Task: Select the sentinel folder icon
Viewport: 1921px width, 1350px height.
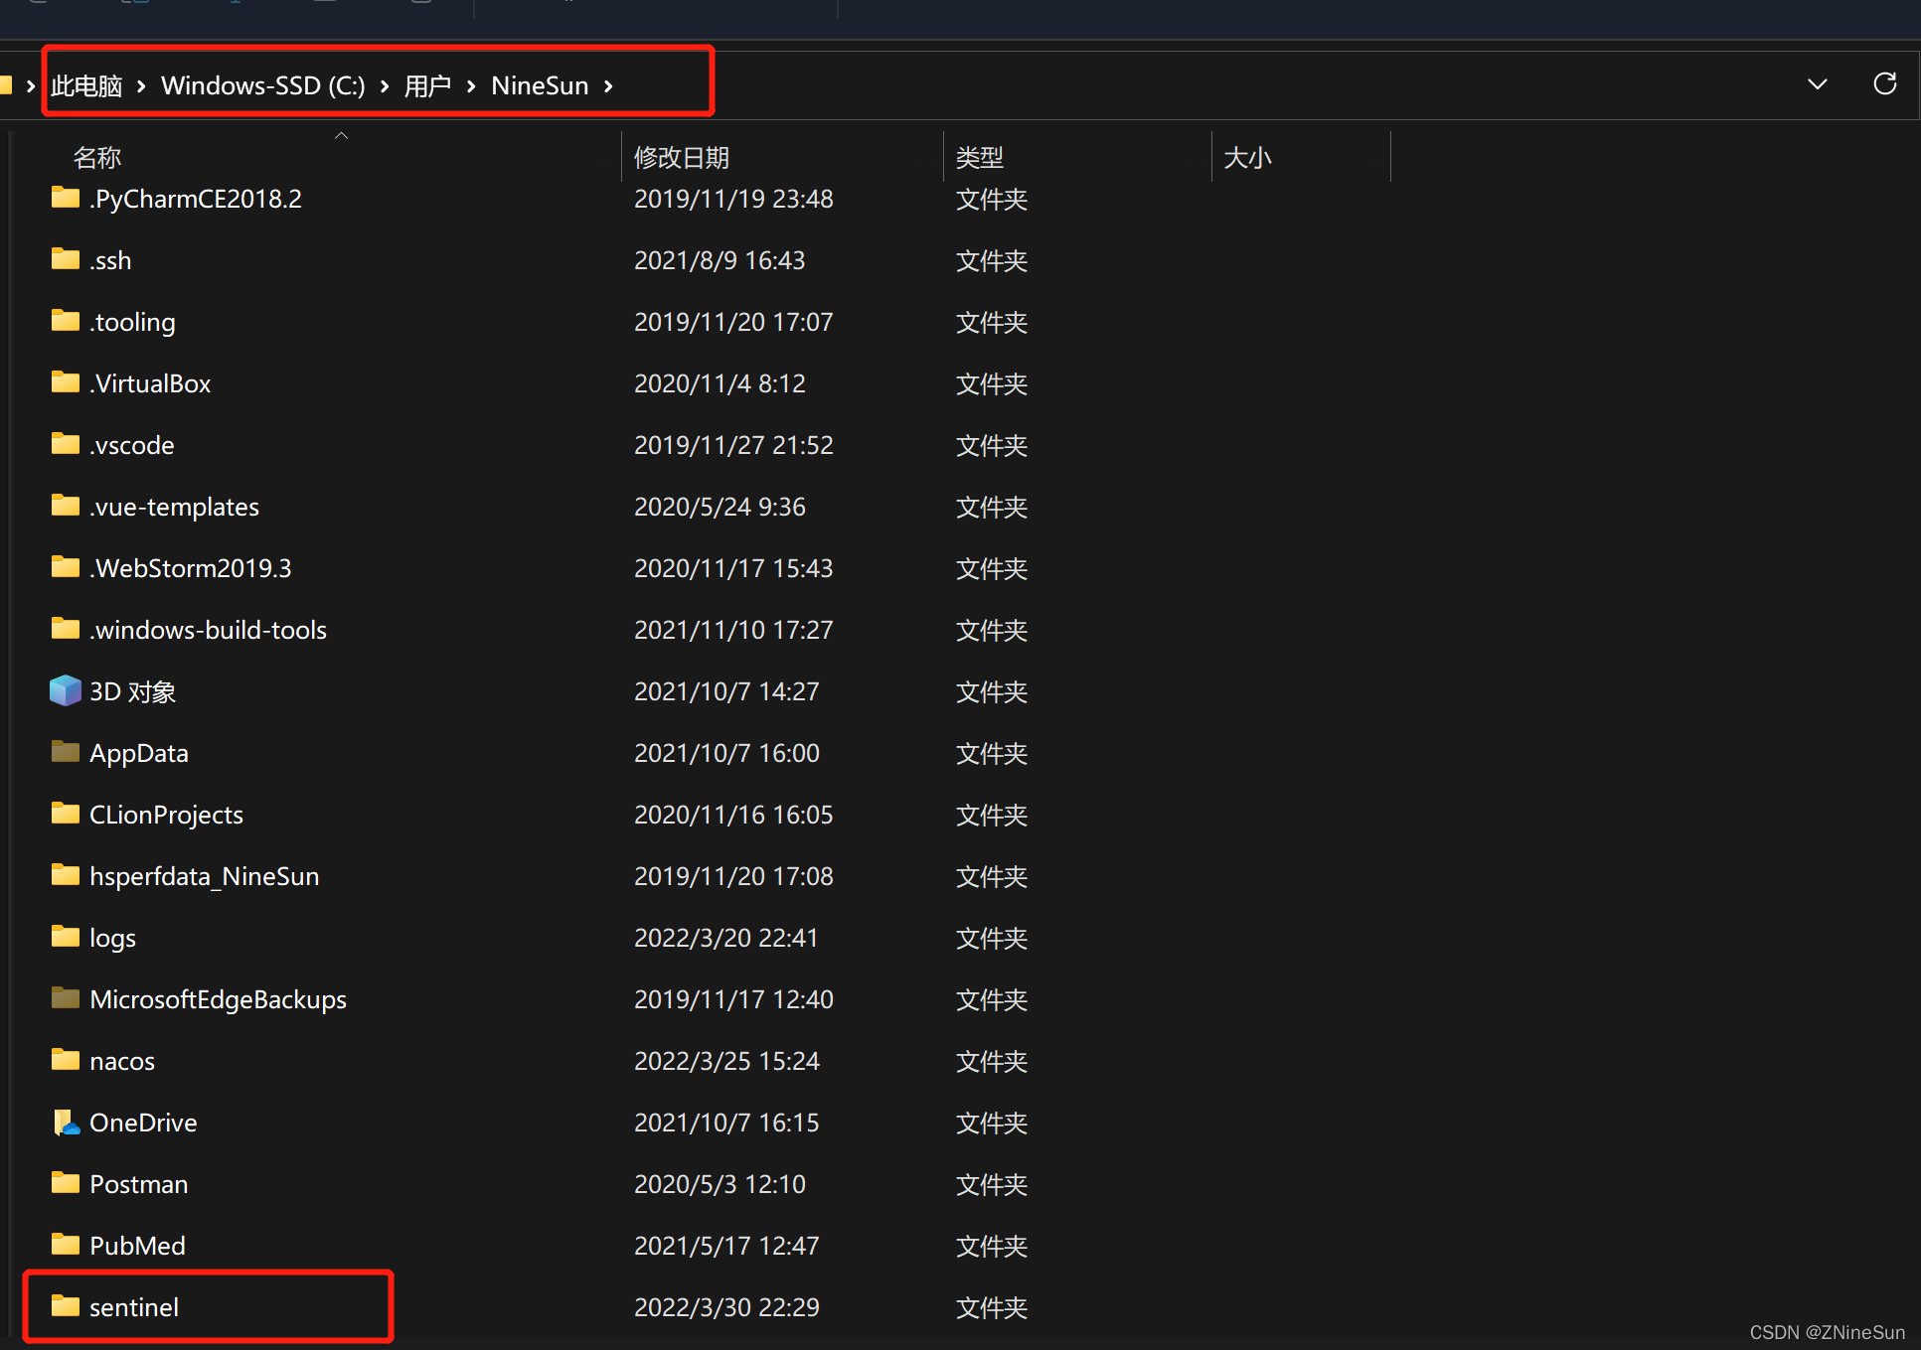Action: 66,1306
